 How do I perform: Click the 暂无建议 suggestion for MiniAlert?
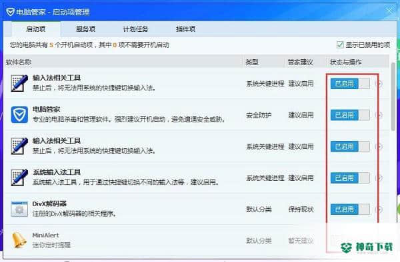point(301,241)
